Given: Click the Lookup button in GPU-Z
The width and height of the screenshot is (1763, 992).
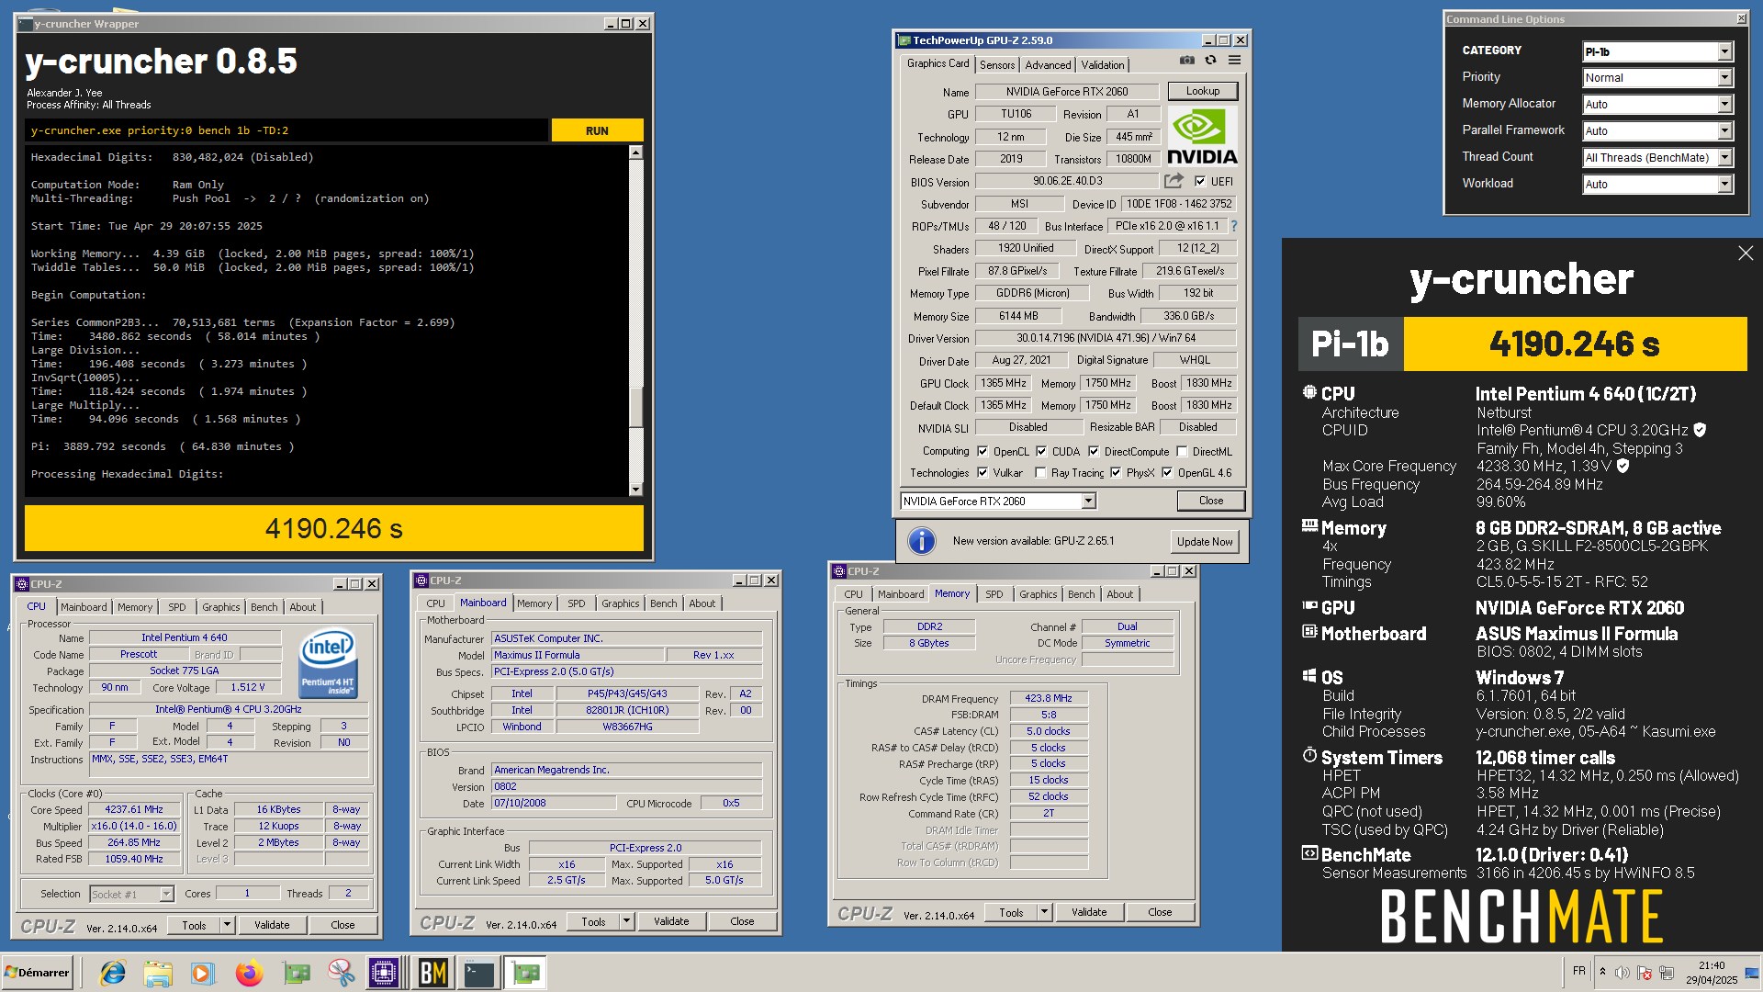Looking at the screenshot, I should click(x=1202, y=91).
